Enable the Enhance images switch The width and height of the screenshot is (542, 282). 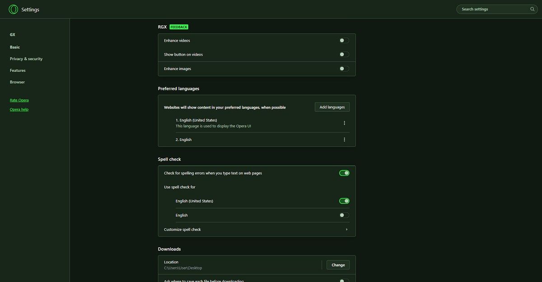pyautogui.click(x=344, y=68)
